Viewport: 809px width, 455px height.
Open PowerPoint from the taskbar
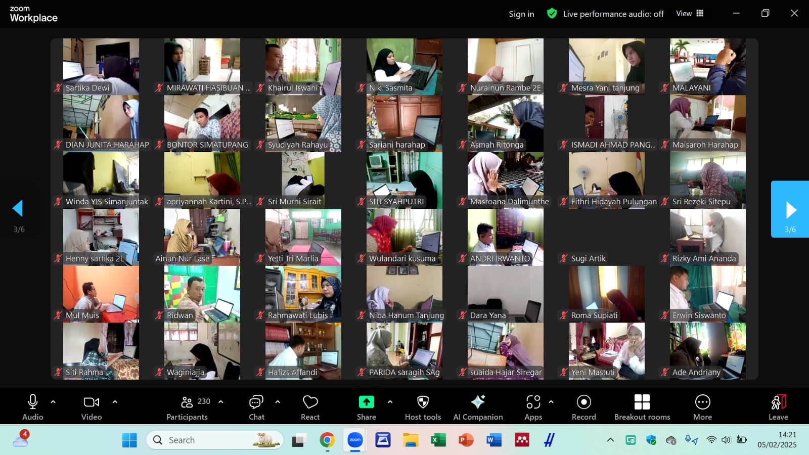466,440
